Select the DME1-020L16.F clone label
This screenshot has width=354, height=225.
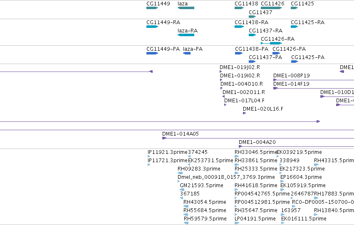[x=263, y=109]
